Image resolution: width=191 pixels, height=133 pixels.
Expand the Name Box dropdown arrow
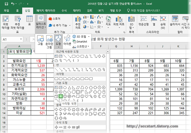pos(21,39)
